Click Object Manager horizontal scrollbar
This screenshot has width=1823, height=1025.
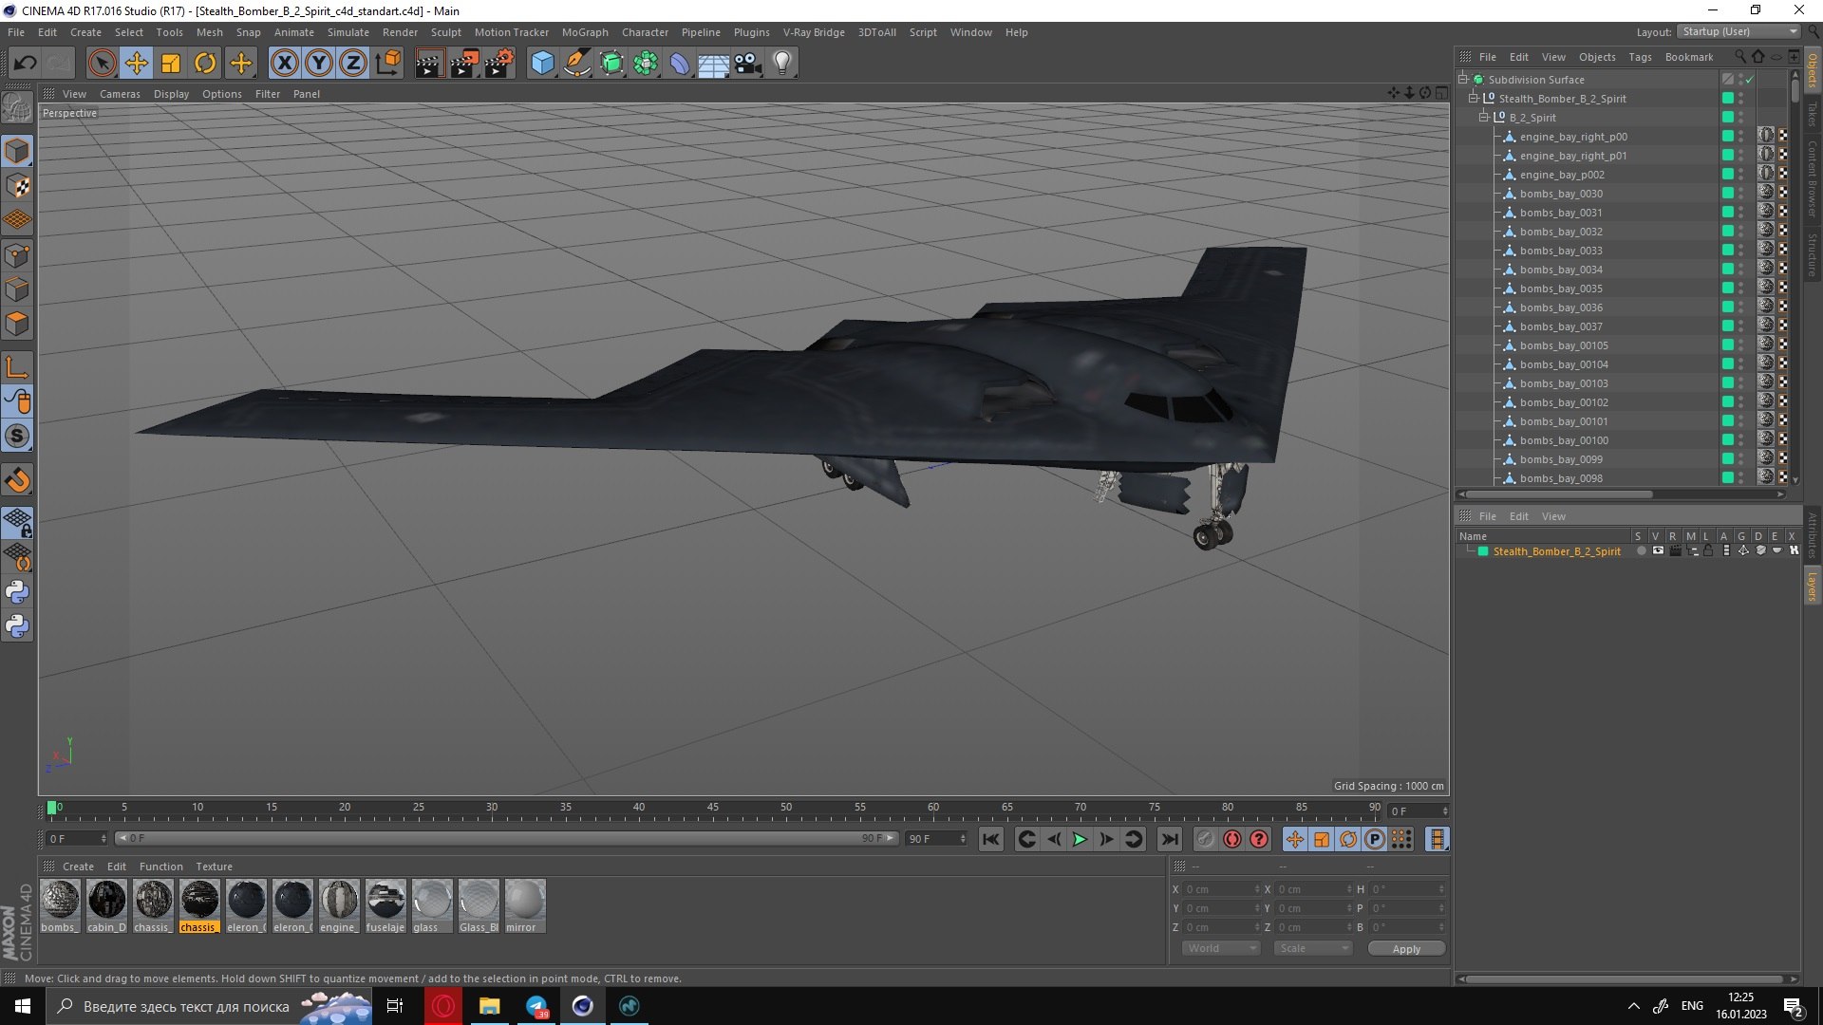1559,494
